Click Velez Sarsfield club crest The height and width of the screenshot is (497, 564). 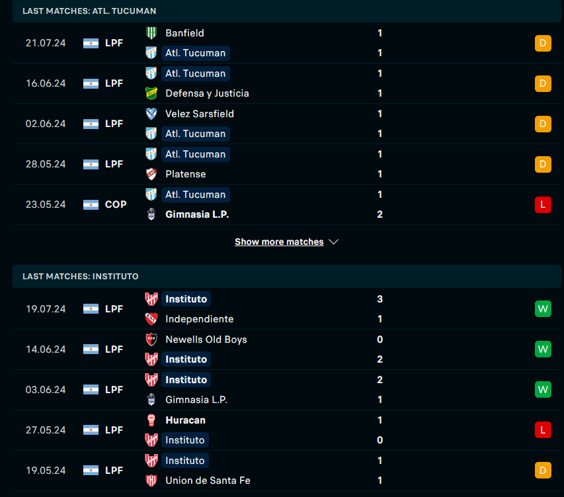151,114
